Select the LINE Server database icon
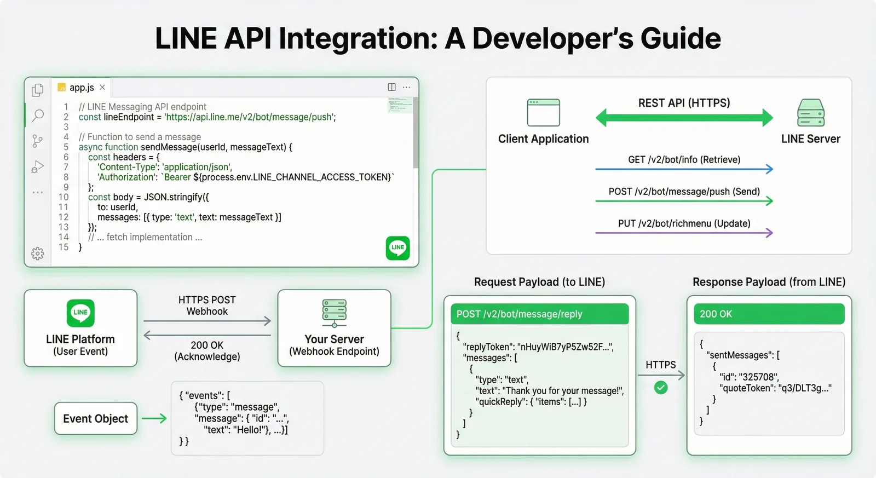Viewport: 876px width, 478px height. click(x=811, y=112)
